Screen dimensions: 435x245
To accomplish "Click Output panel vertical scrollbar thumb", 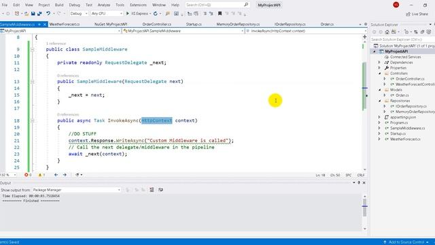I will pyautogui.click(x=364, y=207).
